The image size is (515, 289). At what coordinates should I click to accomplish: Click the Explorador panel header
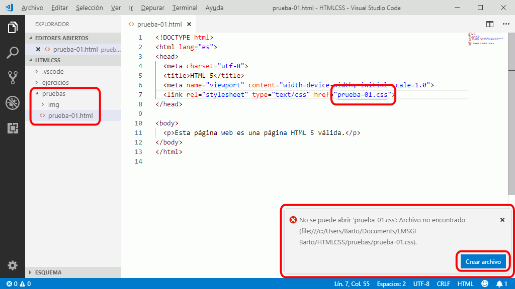pyautogui.click(x=52, y=24)
